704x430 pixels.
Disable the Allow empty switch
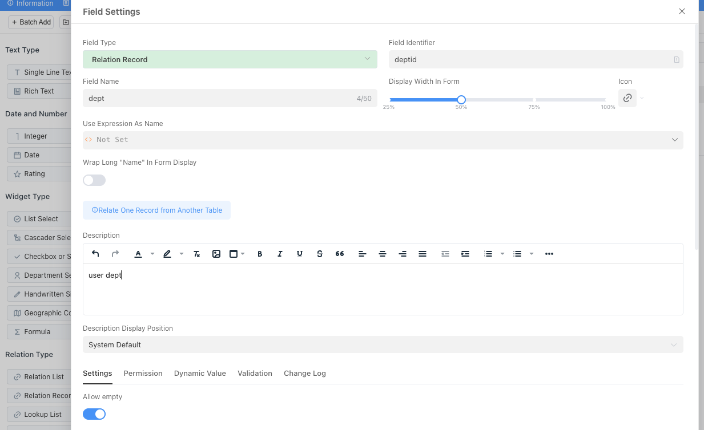94,414
